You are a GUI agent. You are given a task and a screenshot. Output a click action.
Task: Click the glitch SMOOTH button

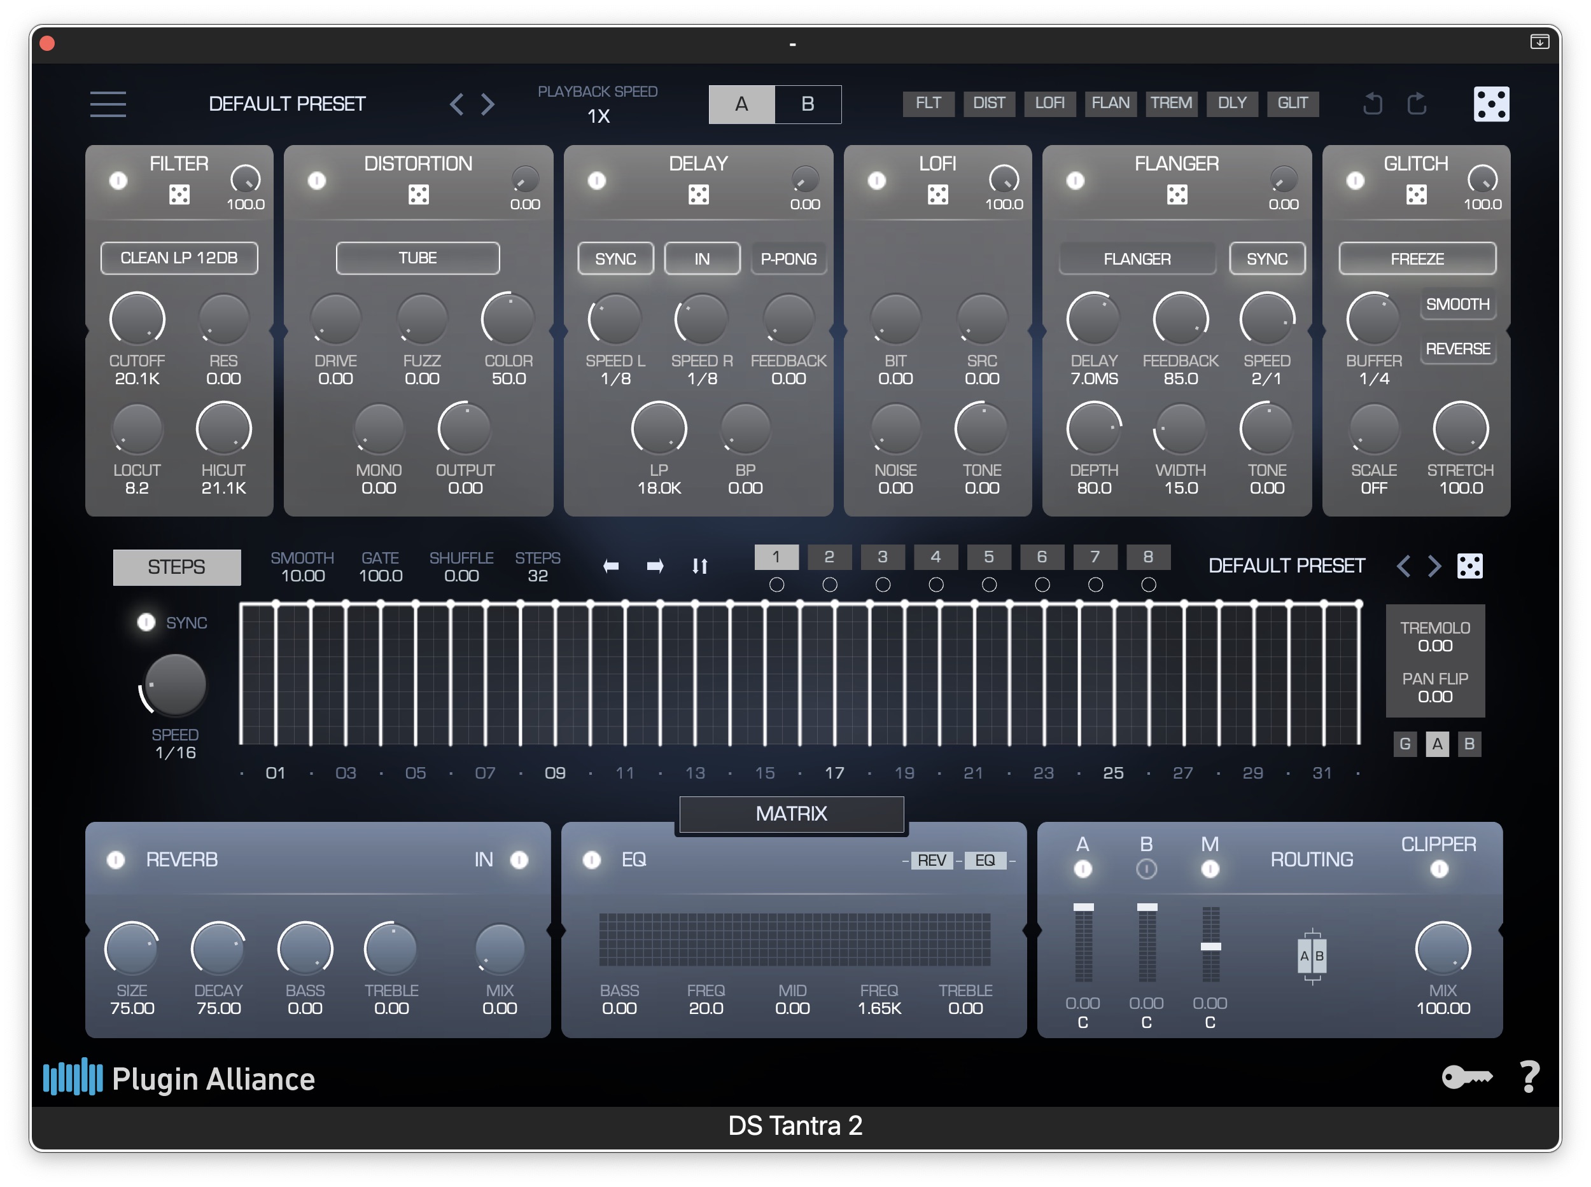(x=1457, y=304)
